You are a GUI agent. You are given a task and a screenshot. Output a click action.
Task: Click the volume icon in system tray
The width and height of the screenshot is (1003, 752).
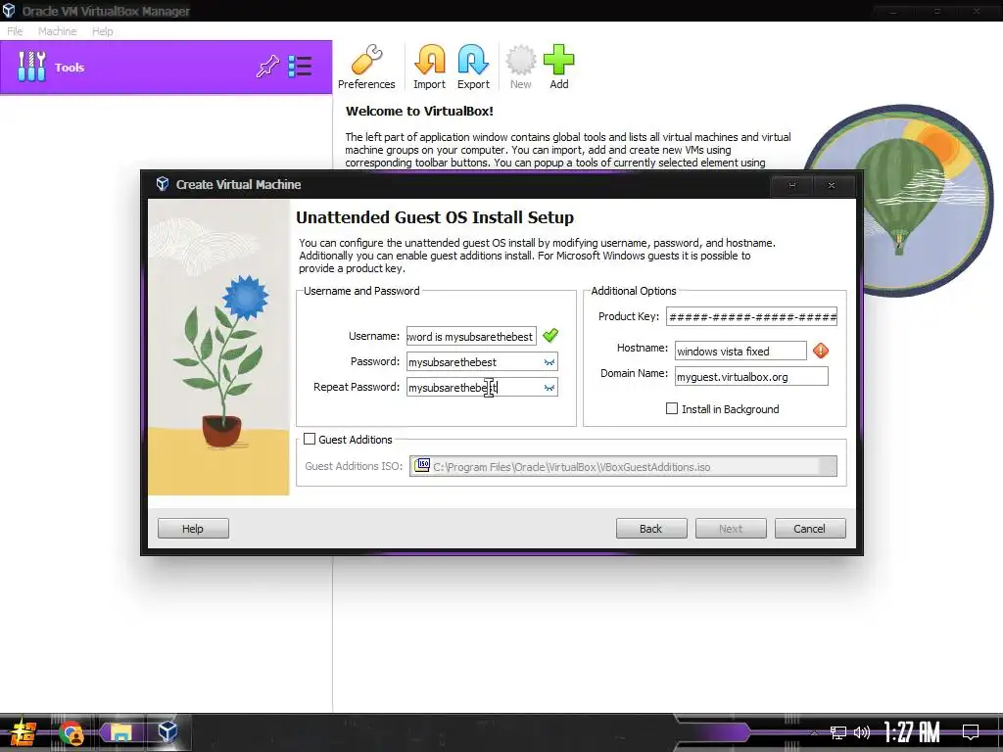[x=862, y=732]
